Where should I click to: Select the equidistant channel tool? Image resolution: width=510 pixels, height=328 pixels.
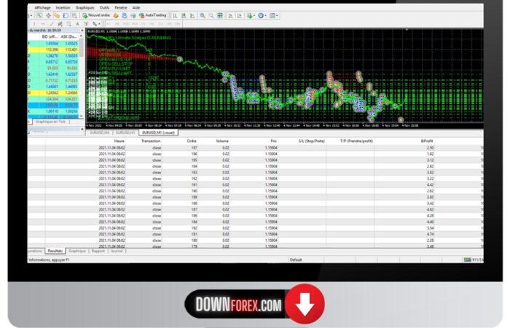(60, 24)
